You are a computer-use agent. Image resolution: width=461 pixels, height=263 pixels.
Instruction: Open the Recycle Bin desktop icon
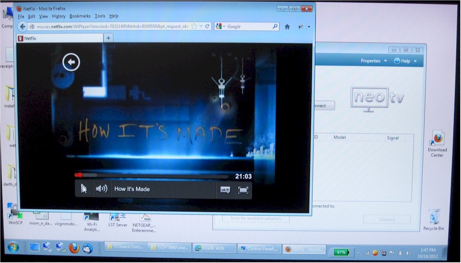pos(434,220)
